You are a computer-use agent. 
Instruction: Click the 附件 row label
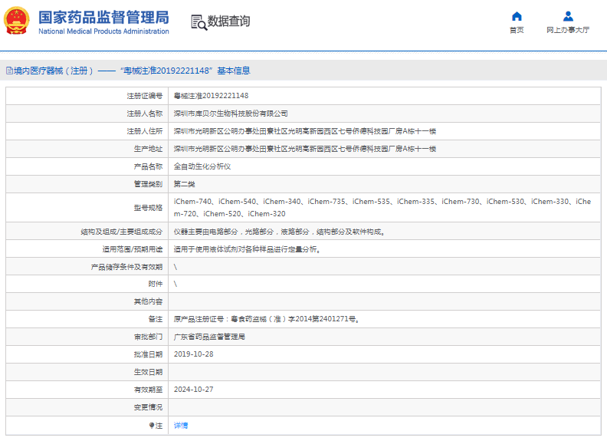156,284
